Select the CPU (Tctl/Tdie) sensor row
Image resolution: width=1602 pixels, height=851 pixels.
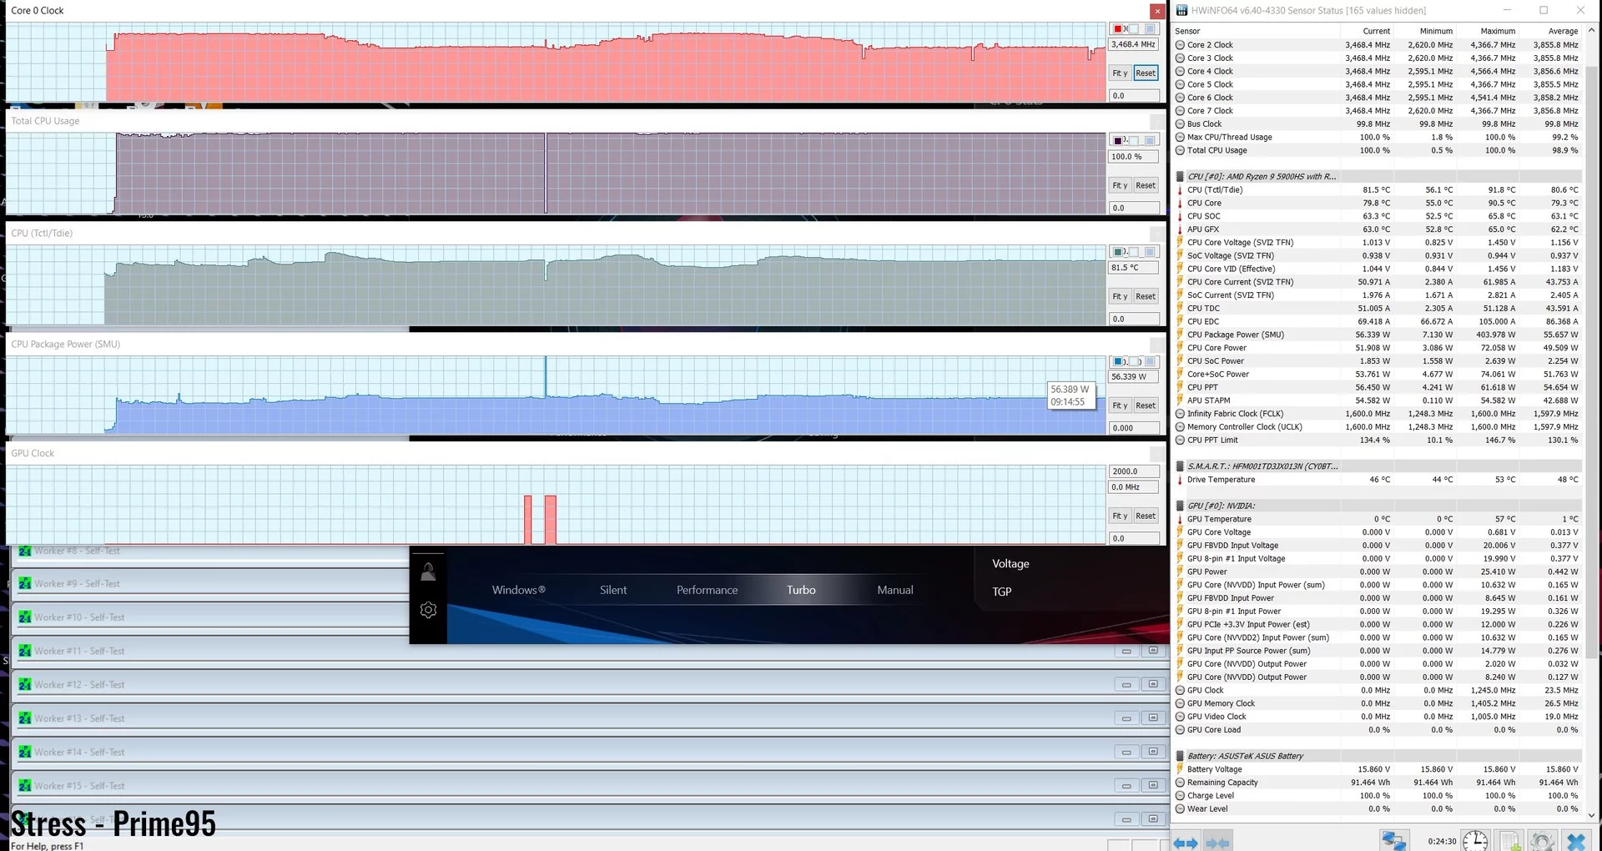pyautogui.click(x=1378, y=190)
